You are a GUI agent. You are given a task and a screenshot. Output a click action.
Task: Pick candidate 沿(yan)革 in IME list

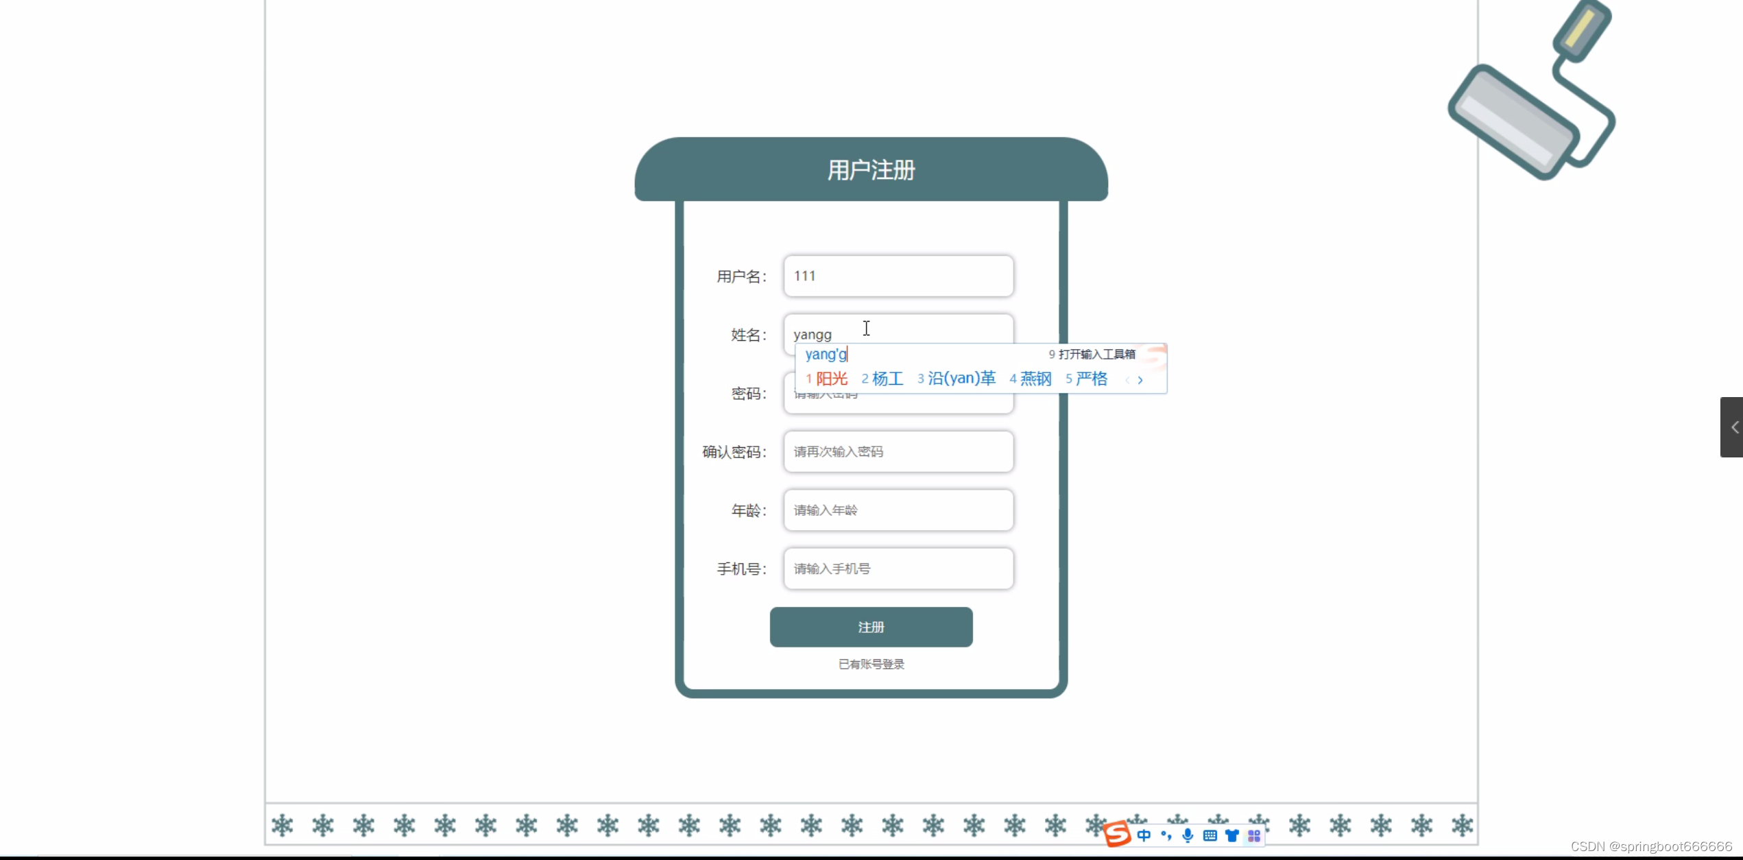pos(961,379)
